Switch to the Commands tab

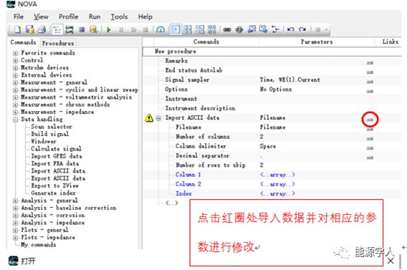pos(23,42)
